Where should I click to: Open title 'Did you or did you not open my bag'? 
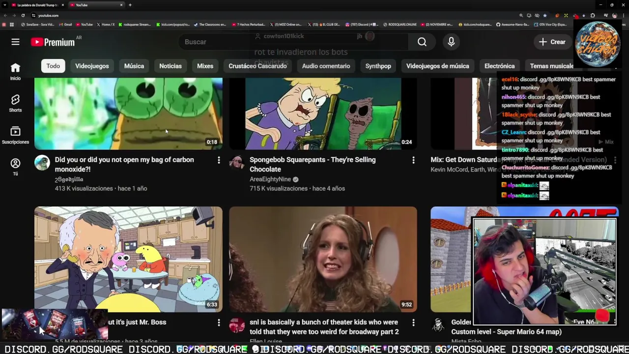point(124,164)
